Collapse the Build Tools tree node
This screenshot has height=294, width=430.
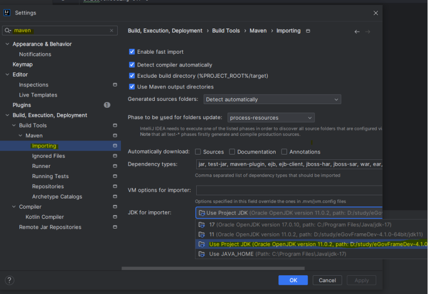14,125
